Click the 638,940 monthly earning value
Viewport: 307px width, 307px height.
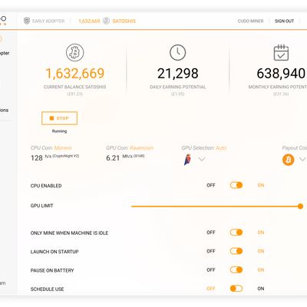(281, 74)
